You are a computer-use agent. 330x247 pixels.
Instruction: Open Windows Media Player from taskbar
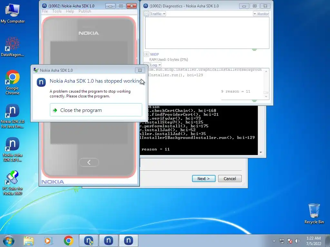(48, 241)
